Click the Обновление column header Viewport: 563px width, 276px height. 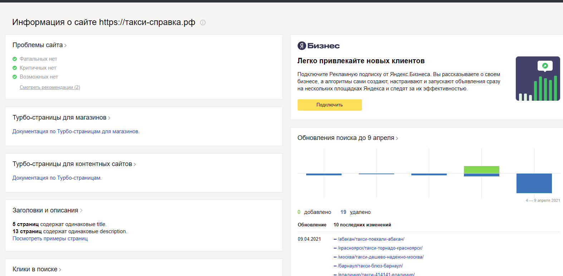coord(312,225)
